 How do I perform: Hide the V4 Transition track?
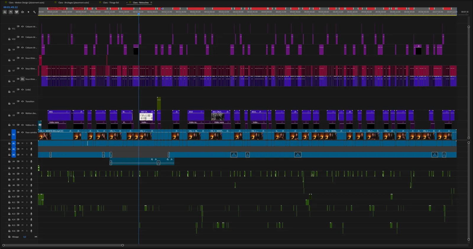22,101
